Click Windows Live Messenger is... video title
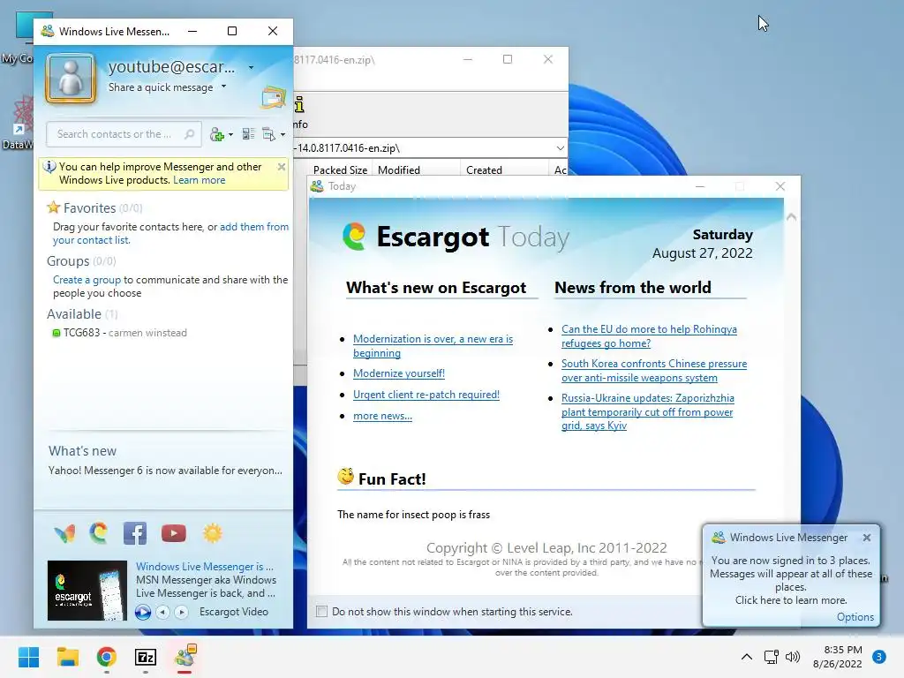 tap(205, 567)
